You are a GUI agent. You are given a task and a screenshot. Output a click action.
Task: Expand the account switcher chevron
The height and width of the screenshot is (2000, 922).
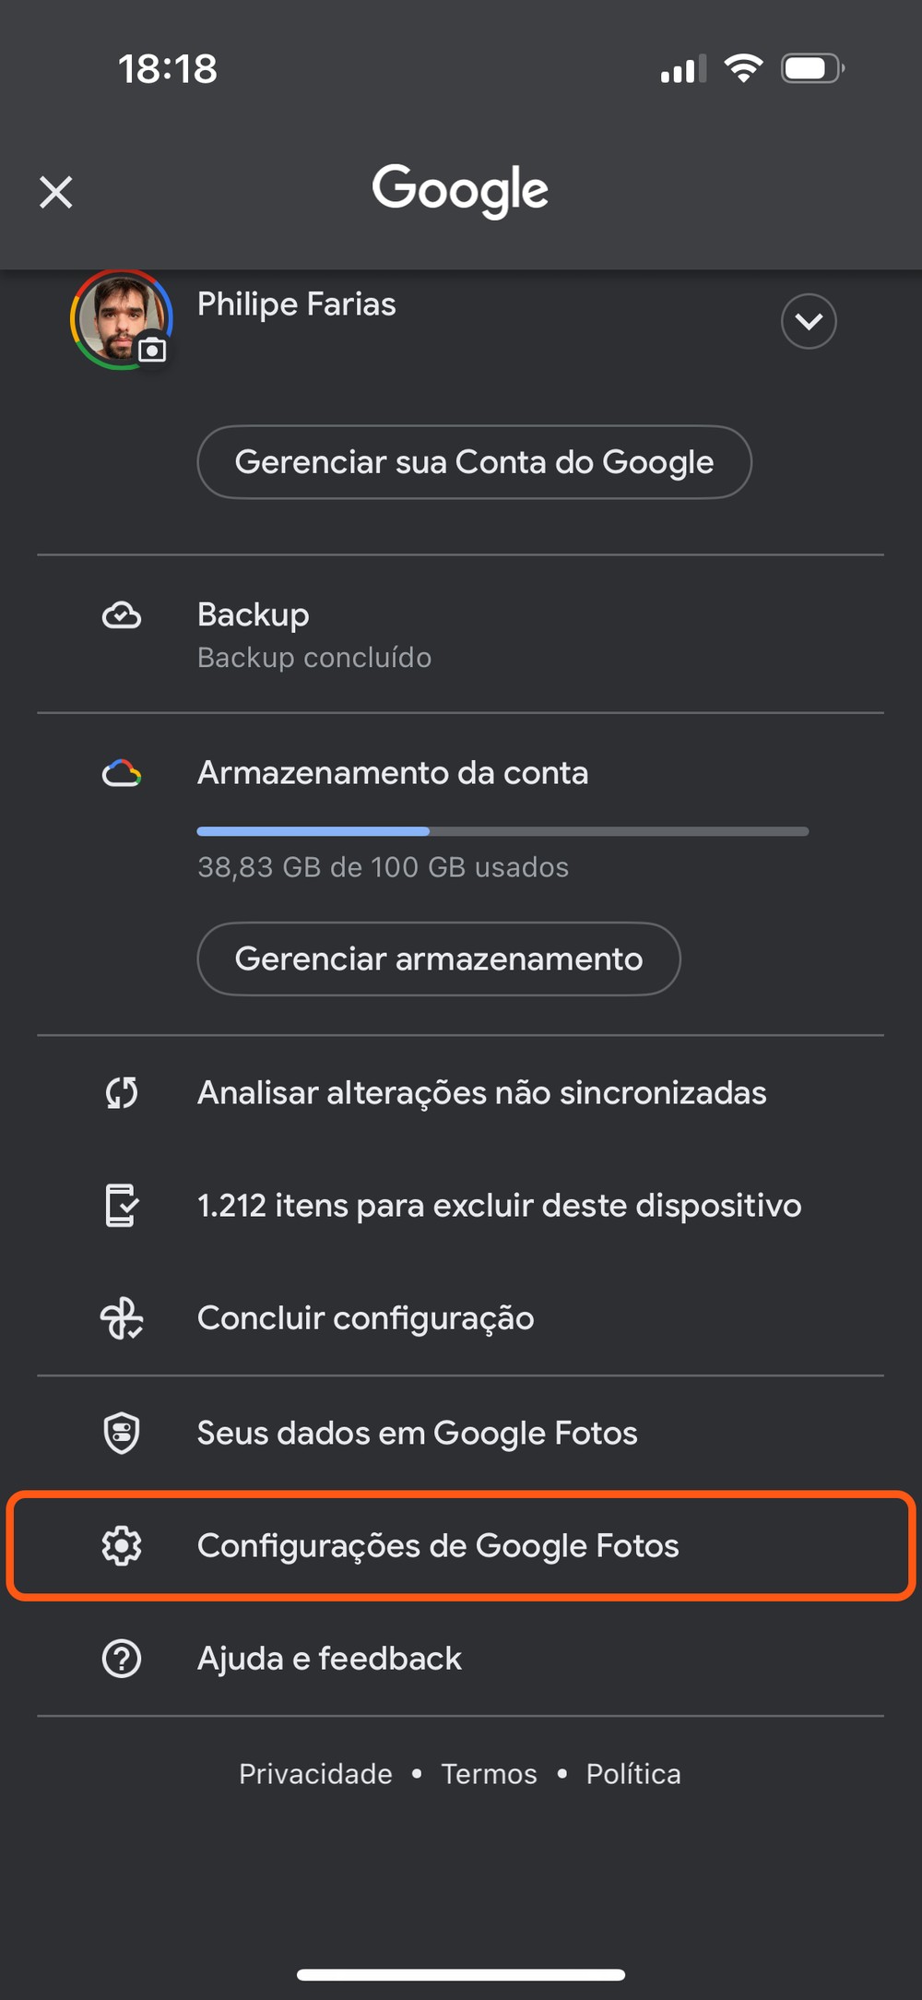pos(809,321)
